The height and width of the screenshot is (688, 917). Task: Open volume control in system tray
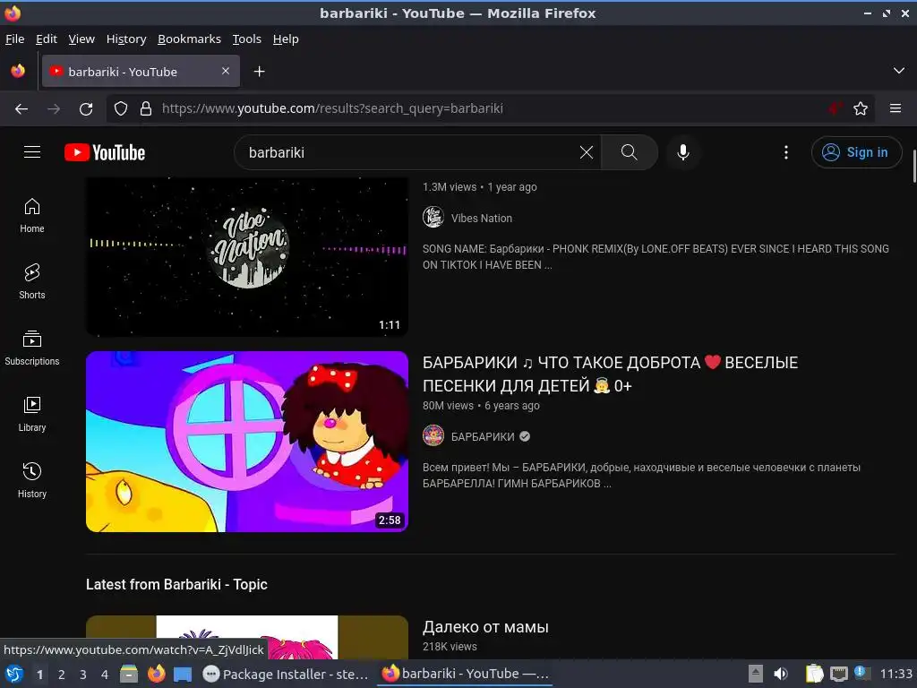click(781, 674)
